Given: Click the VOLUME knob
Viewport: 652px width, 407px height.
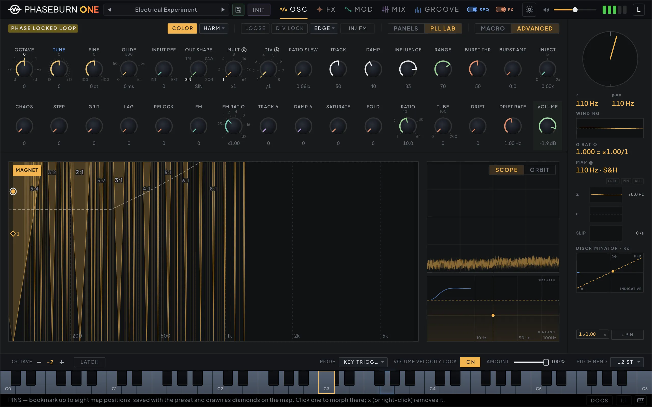Looking at the screenshot, I should tap(548, 126).
